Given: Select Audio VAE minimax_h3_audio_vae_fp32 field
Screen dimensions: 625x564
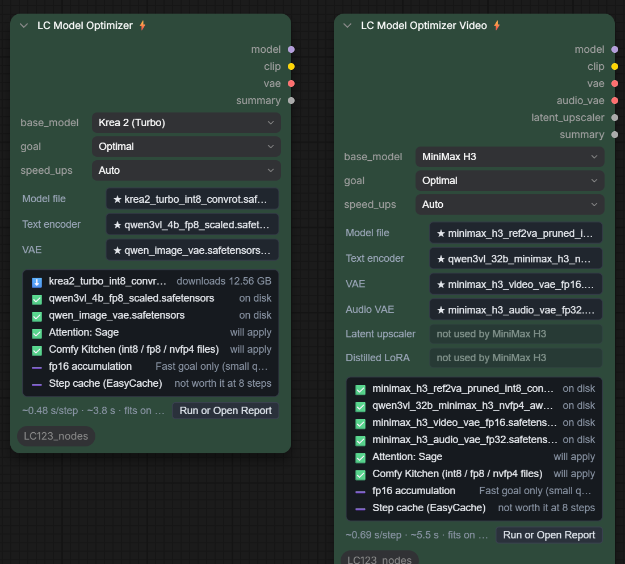Looking at the screenshot, I should 516,310.
